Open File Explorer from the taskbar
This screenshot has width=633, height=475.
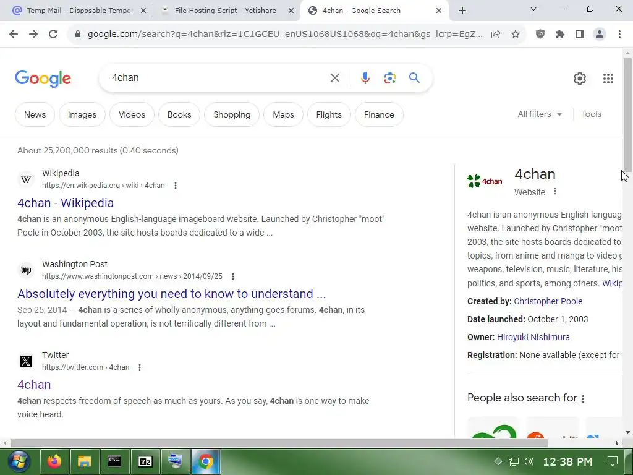pyautogui.click(x=84, y=461)
